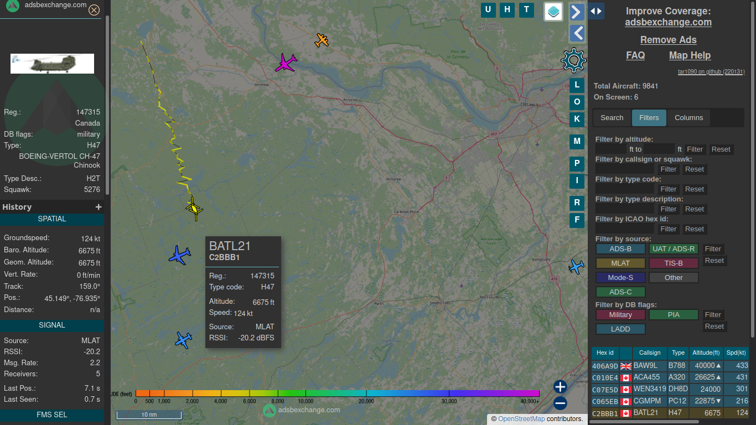Screen dimensions: 756x425
Task: Expand the History section with plus icon
Action: click(99, 207)
